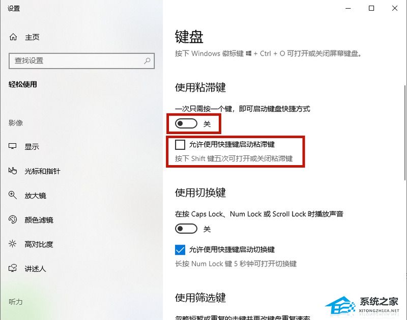Uncheck 允许使用快捷键启动切换键 checkbox

click(180, 250)
